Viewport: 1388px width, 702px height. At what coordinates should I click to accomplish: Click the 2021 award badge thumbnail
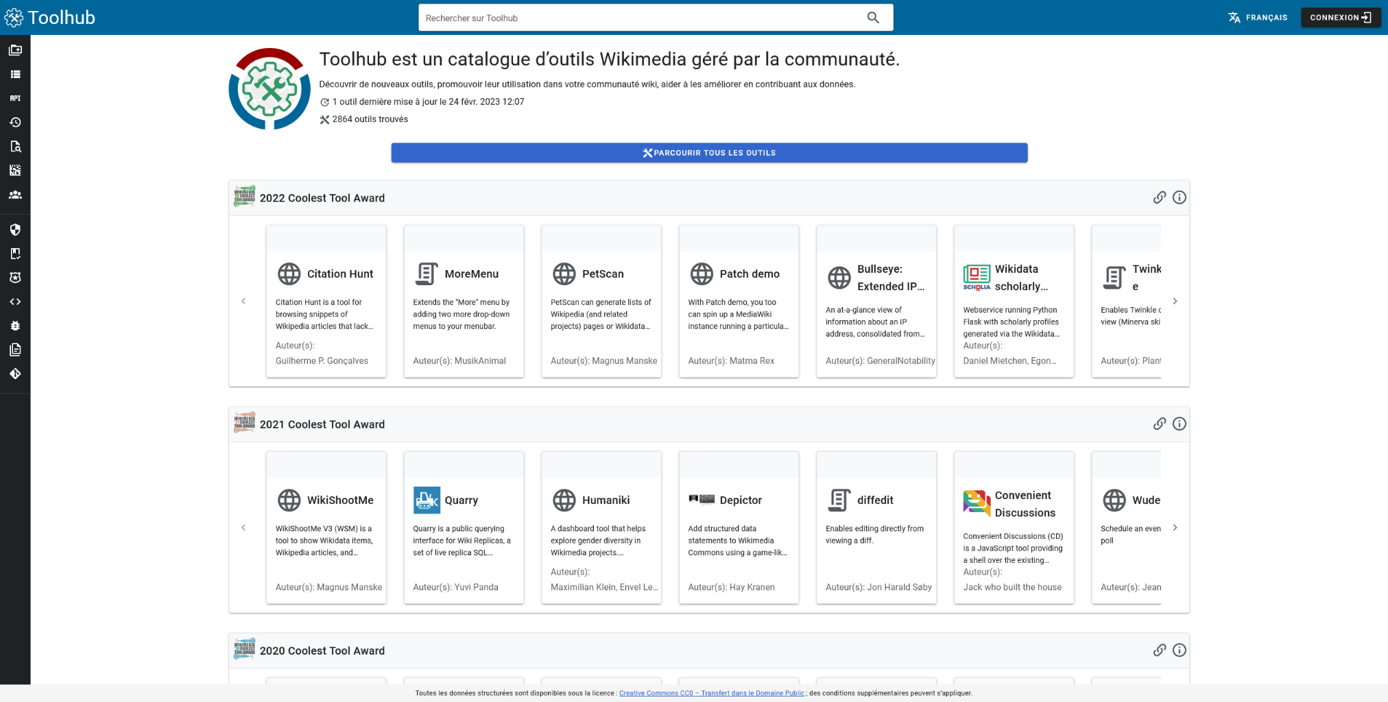pos(244,423)
